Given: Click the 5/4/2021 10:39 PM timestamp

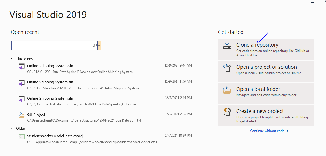Looking at the screenshot, I should click(178, 136).
